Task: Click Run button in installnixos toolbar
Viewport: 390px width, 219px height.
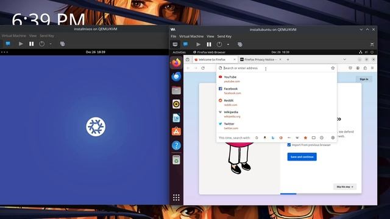Action: click(21, 44)
